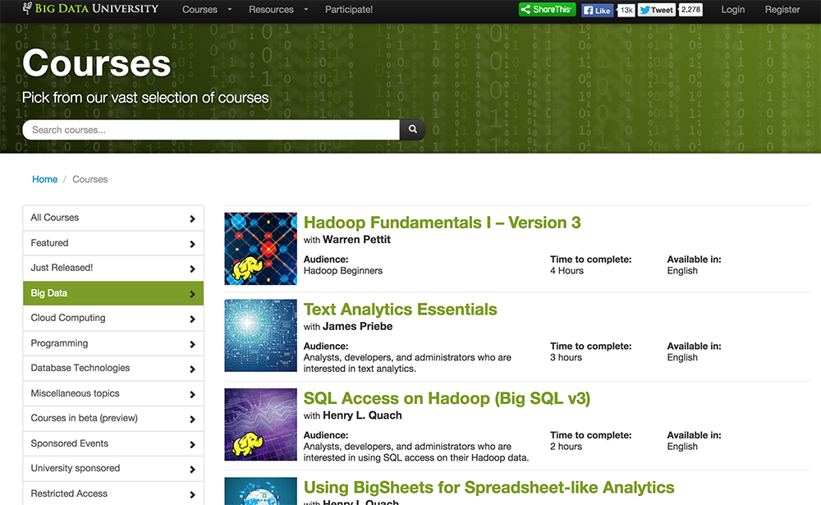This screenshot has height=505, width=821.
Task: Select the All Courses category
Action: tap(113, 218)
